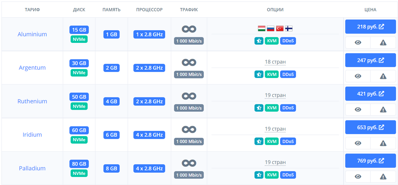
Task: Sort by the ПАМЯТЬ column header
Action: point(111,10)
